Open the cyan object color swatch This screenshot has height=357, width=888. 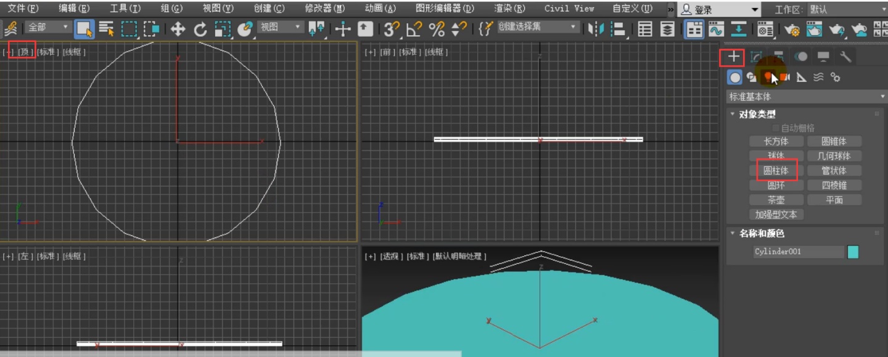coord(853,252)
